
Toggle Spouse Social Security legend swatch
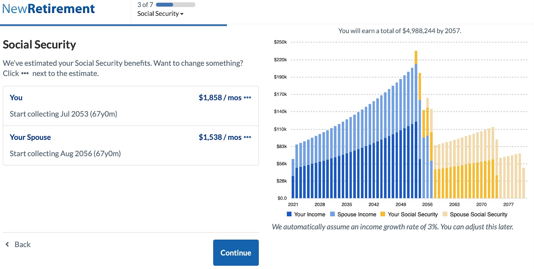[x=445, y=214]
